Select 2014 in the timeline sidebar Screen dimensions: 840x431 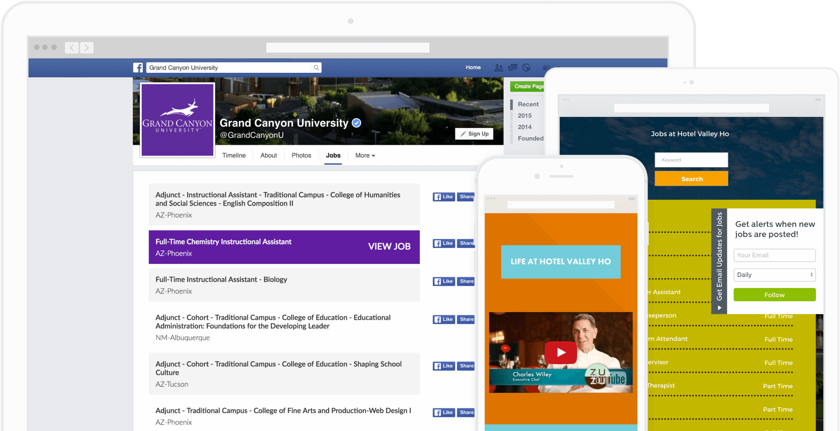(524, 127)
